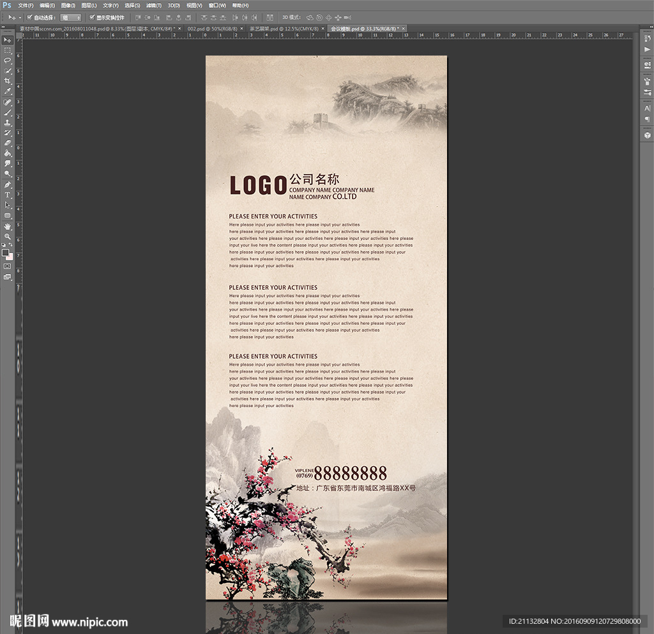Screen dimensions: 654x634
Task: Pick the Eyedropper tool
Action: pyautogui.click(x=8, y=91)
